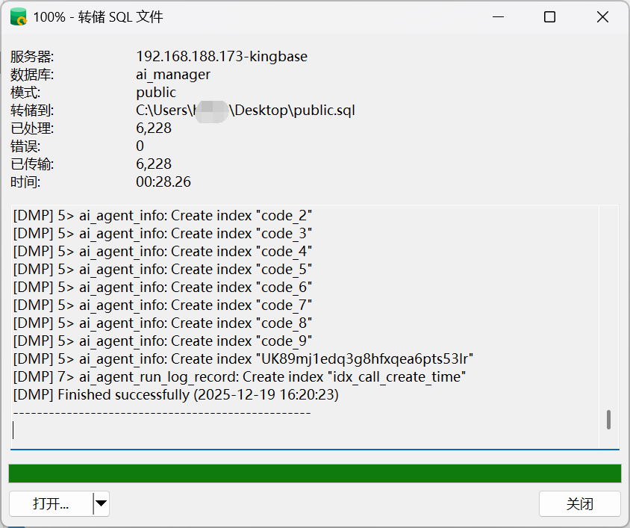The image size is (630, 528).
Task: Select server value 192.168.188.173-kingbase
Action: pyautogui.click(x=222, y=56)
